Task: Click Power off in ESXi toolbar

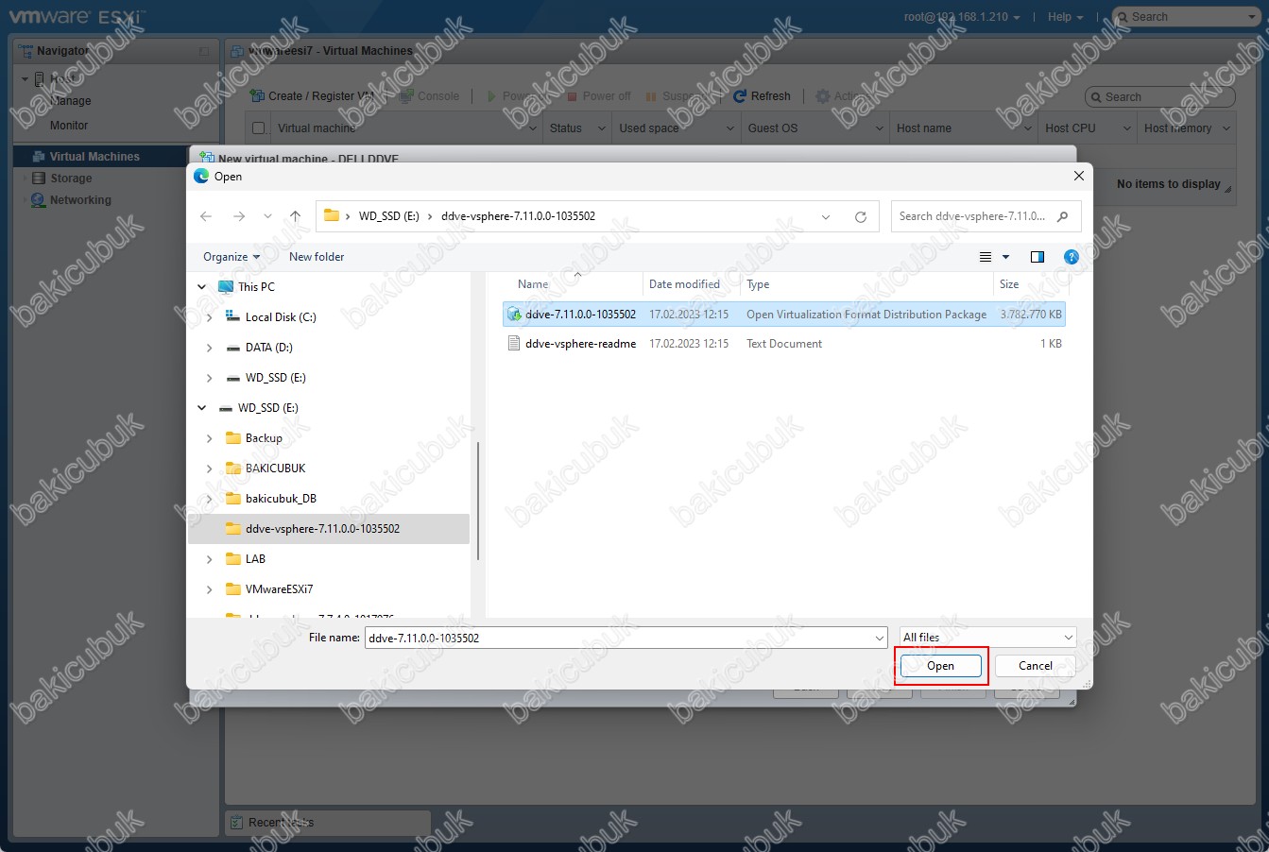Action: tap(598, 96)
